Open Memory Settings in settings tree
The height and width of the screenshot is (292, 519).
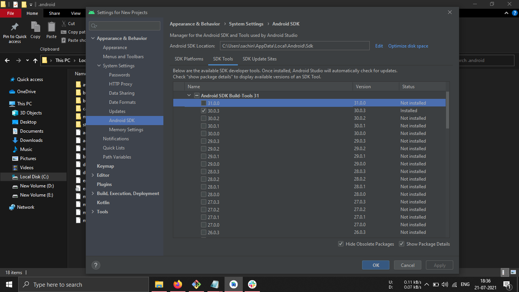(x=126, y=130)
